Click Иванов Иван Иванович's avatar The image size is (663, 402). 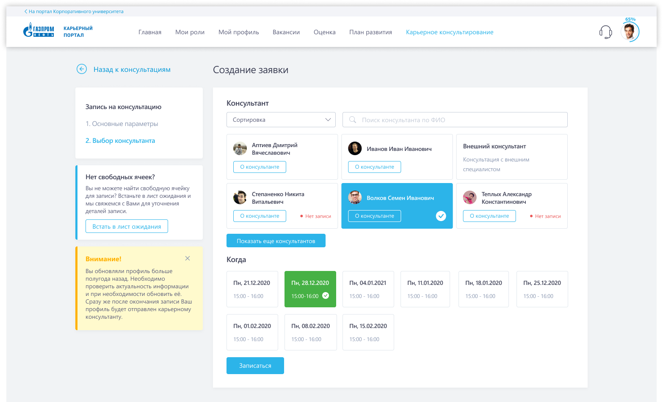[355, 149]
